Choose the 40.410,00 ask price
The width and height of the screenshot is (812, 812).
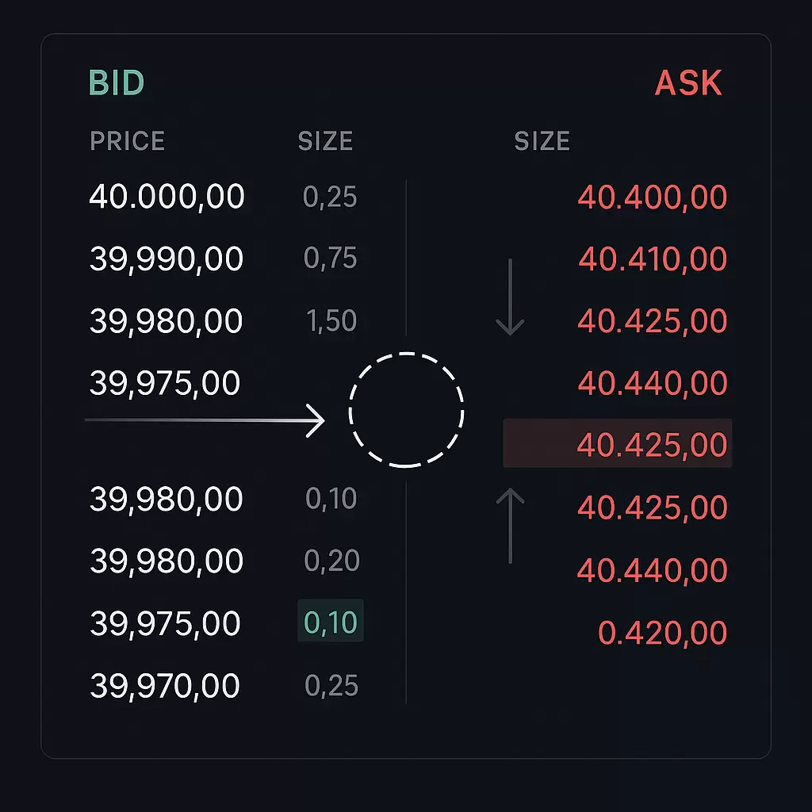(x=653, y=259)
